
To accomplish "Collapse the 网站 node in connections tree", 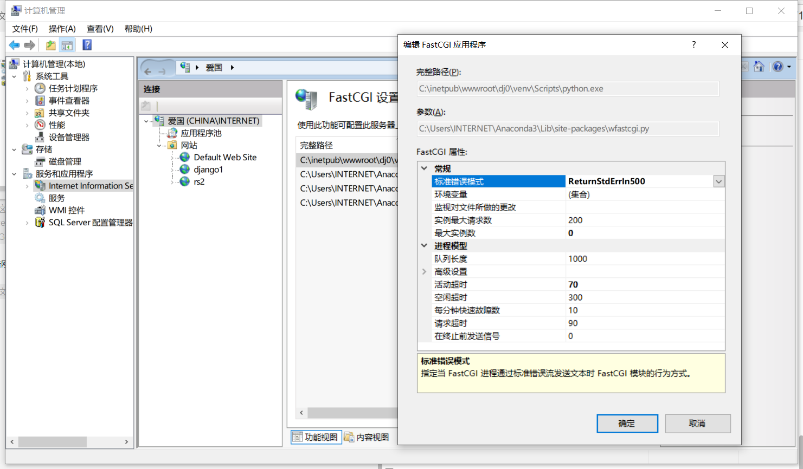I will pyautogui.click(x=159, y=145).
